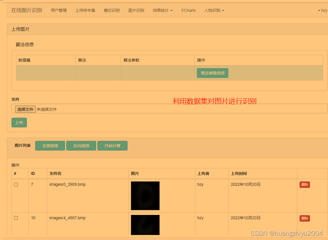Click the ID cell showing 10
The height and width of the screenshot is (240, 328).
[33, 218]
